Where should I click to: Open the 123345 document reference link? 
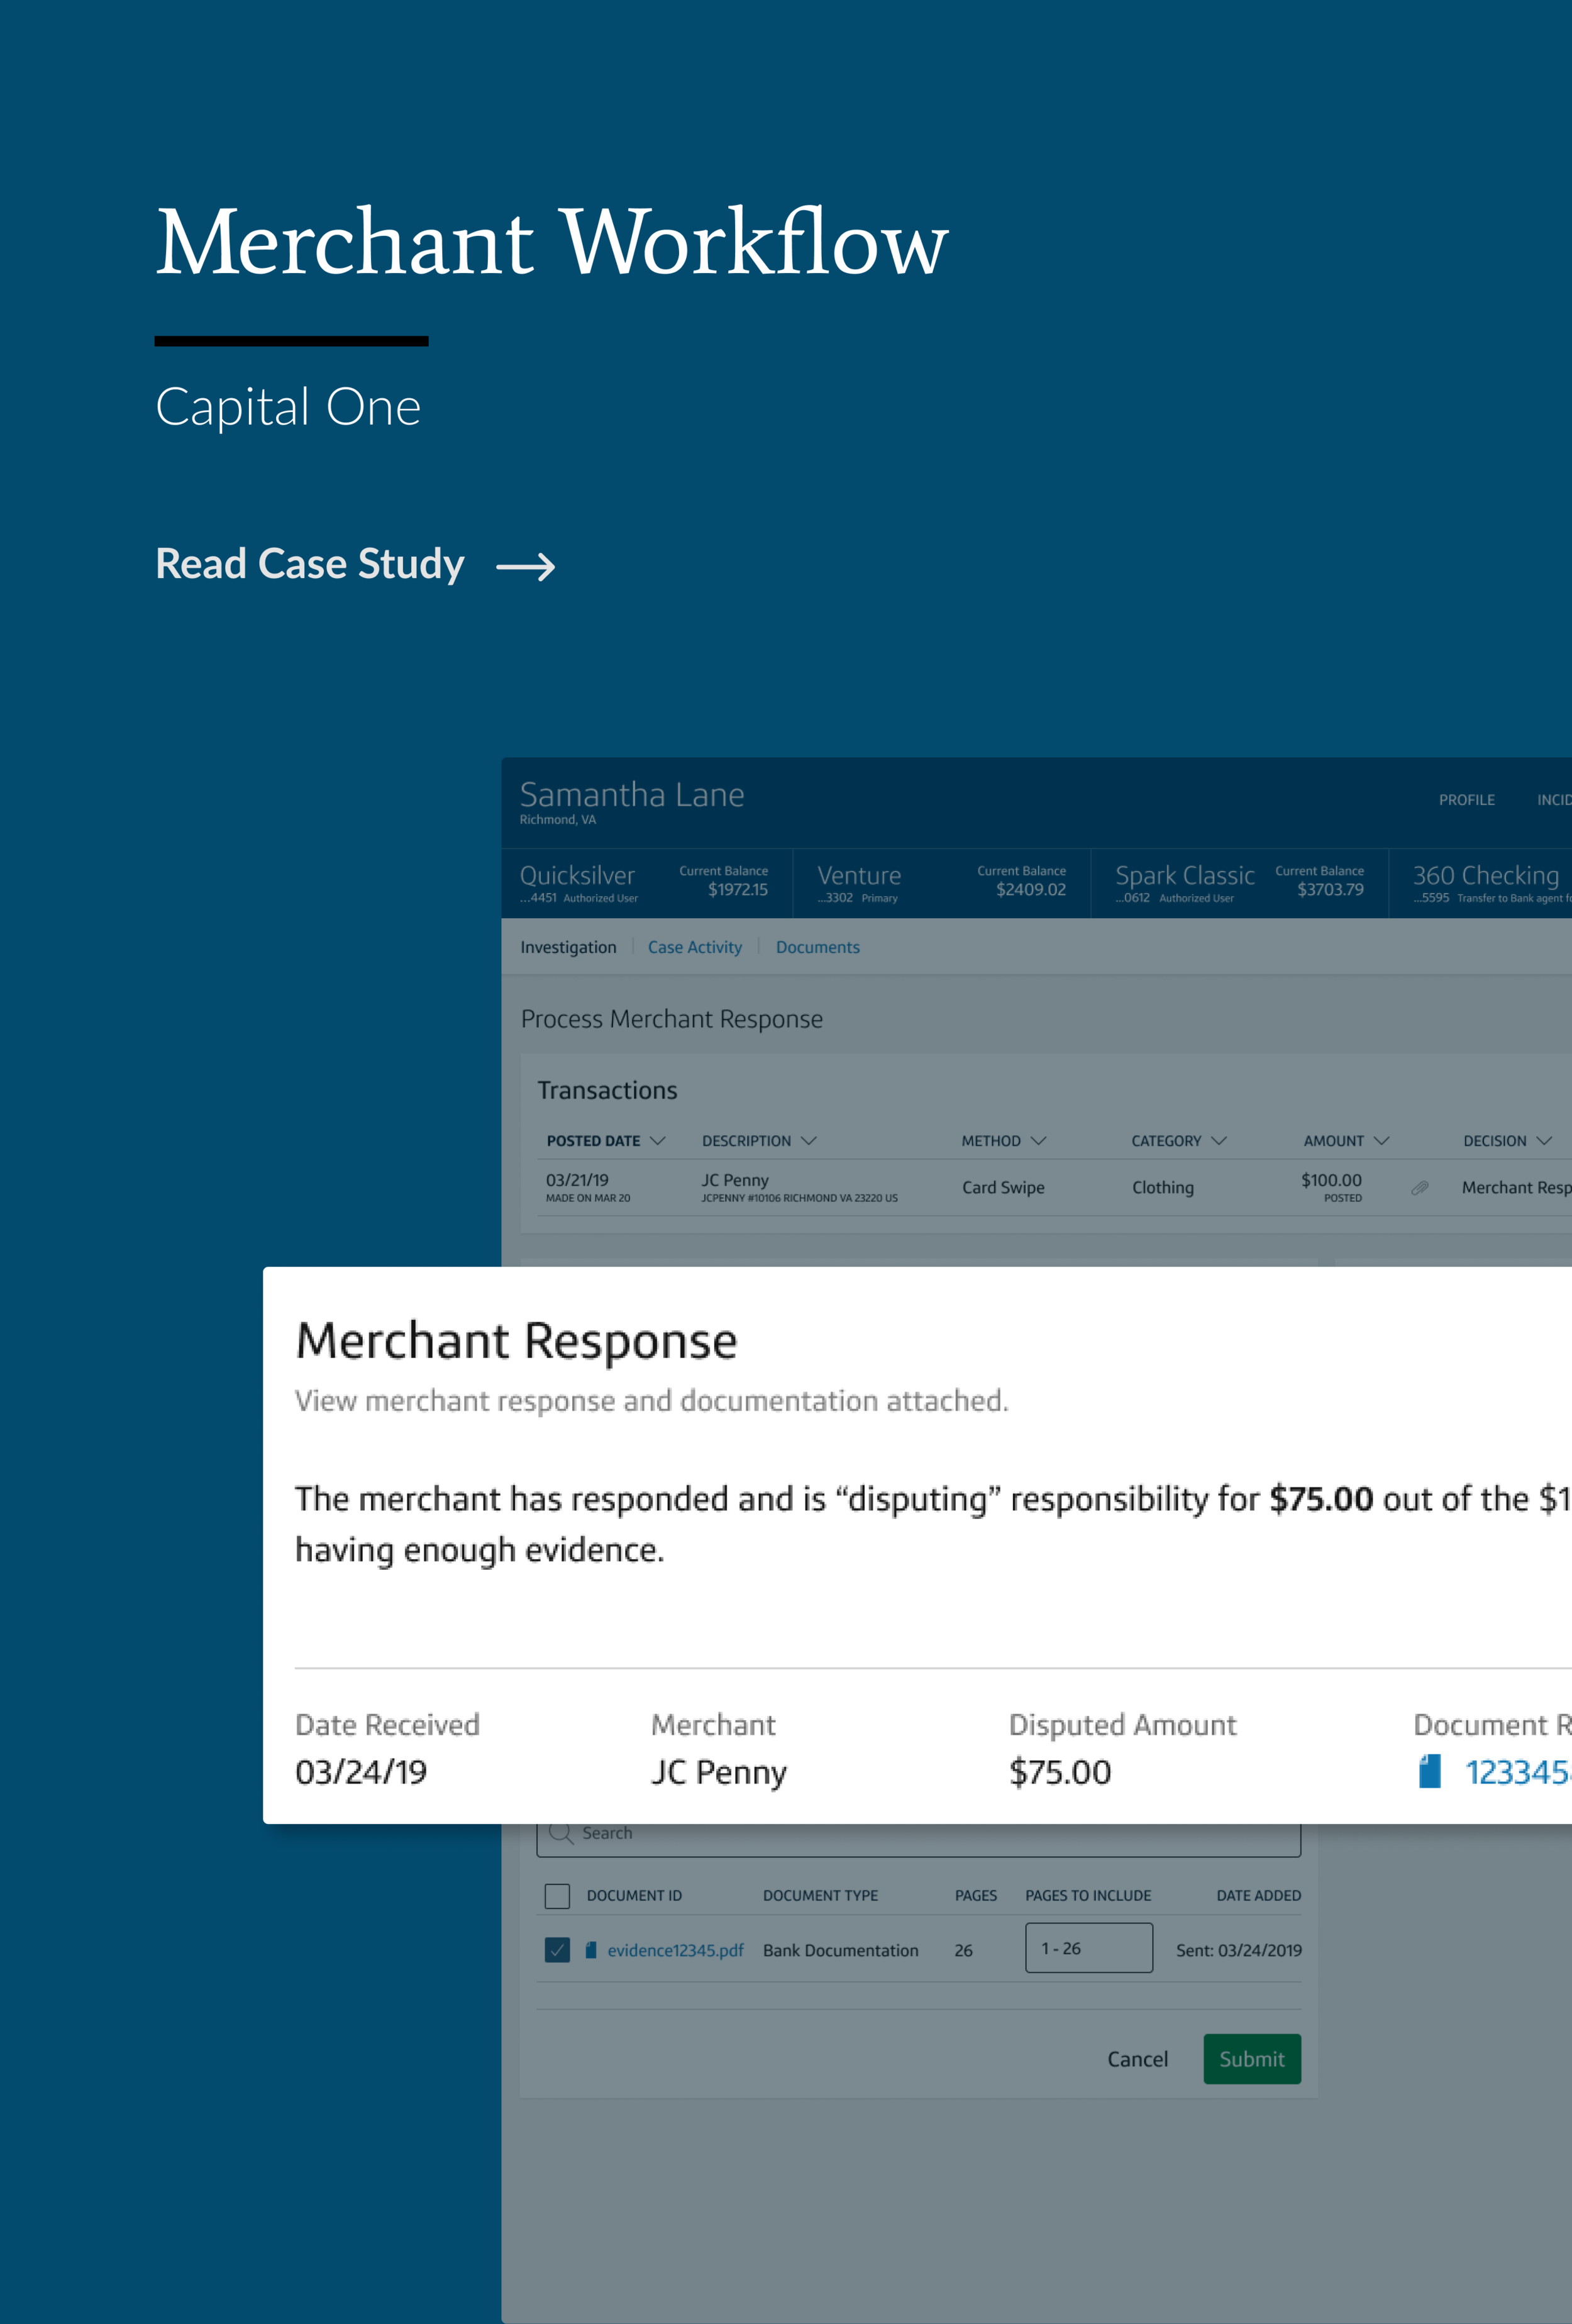tap(1518, 1772)
